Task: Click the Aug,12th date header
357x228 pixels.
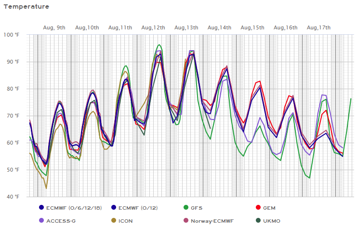Action: click(154, 28)
